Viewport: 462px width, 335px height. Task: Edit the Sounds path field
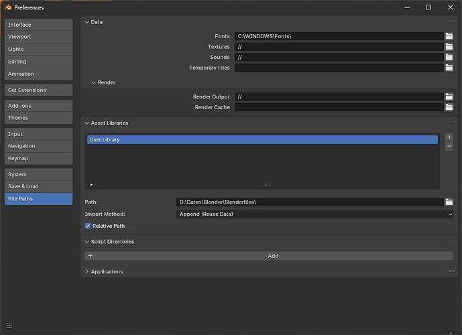[x=339, y=57]
